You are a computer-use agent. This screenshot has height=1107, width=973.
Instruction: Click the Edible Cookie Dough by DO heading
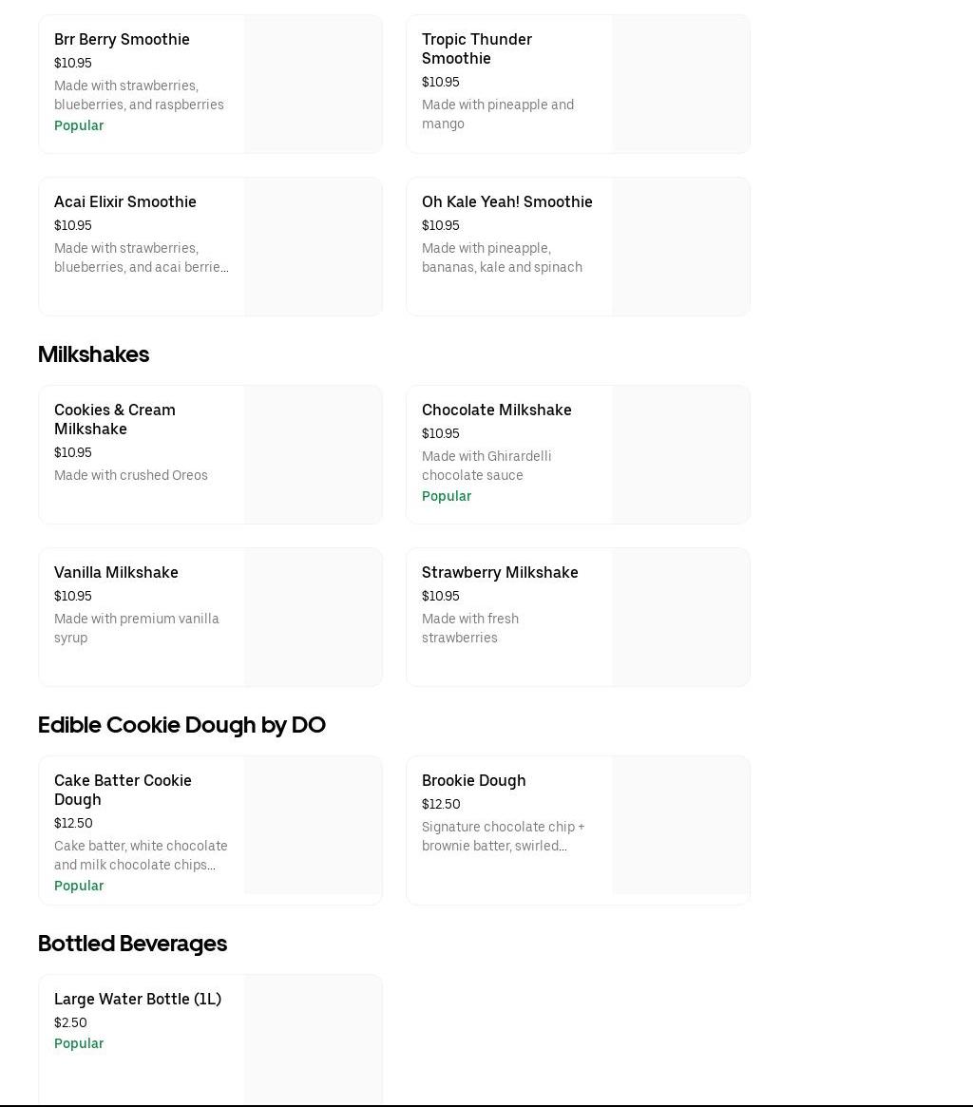pyautogui.click(x=181, y=725)
